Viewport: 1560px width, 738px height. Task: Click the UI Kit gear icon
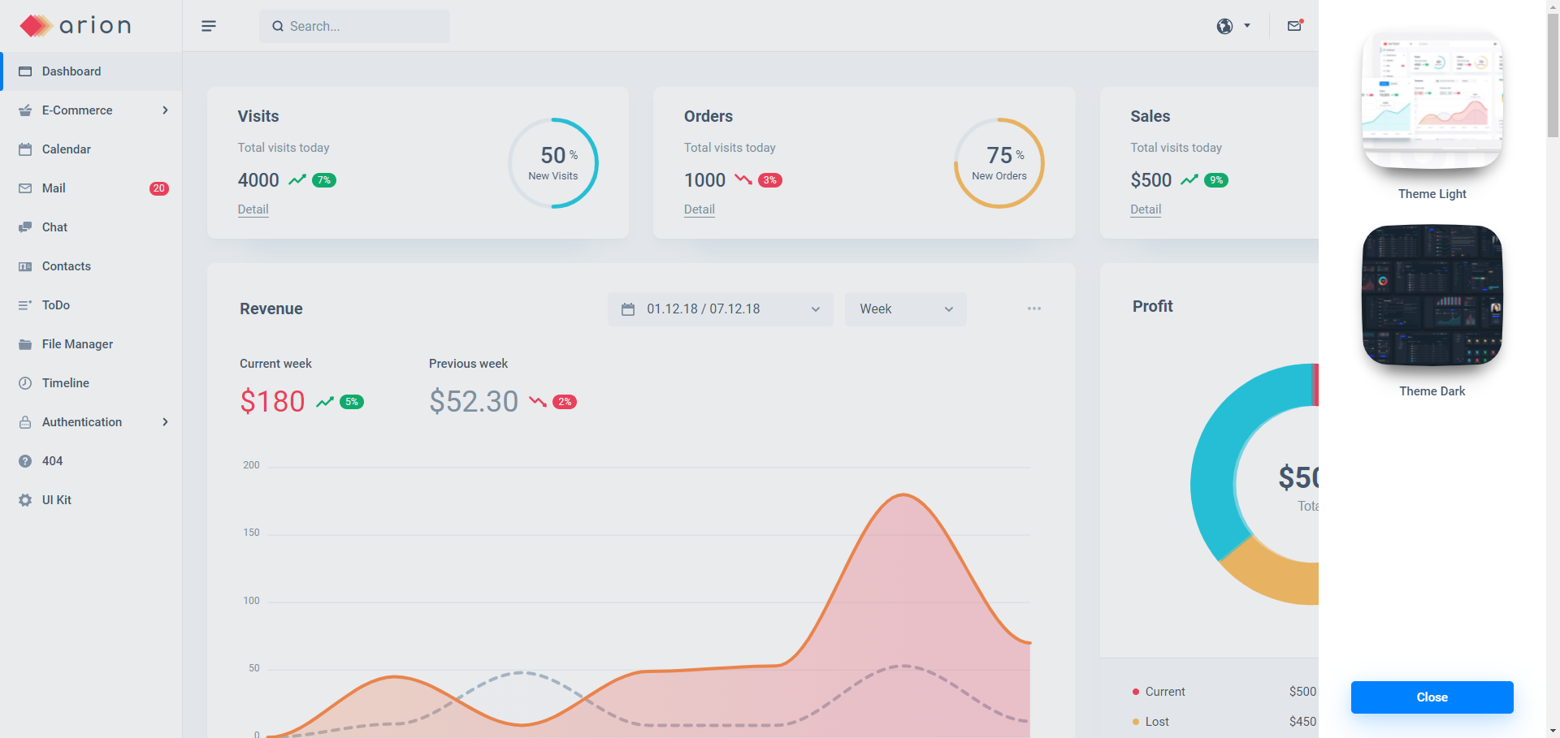[25, 500]
